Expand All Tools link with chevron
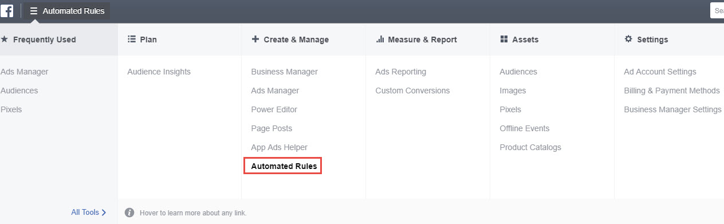This screenshot has height=224, width=724. (x=89, y=212)
